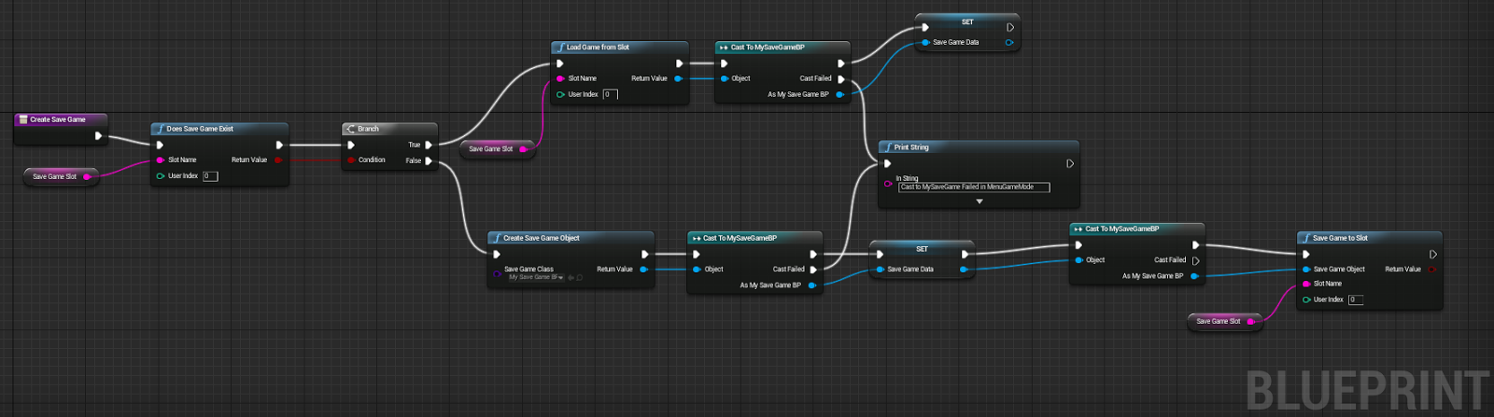This screenshot has width=1494, height=417.
Task: Click Return Value pin on Load Game from Slot
Action: (679, 78)
